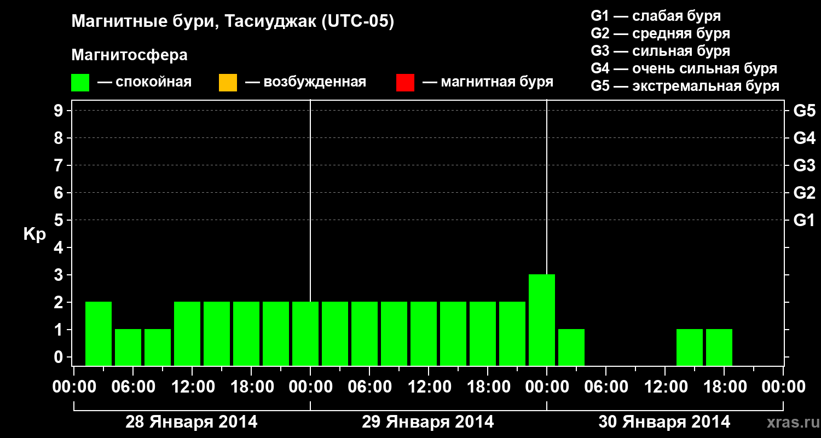The height and width of the screenshot is (438, 821).
Task: Select the chart title 'Магнитные бури, Тасиуджак (UTC-05)'
Action: pyautogui.click(x=233, y=22)
